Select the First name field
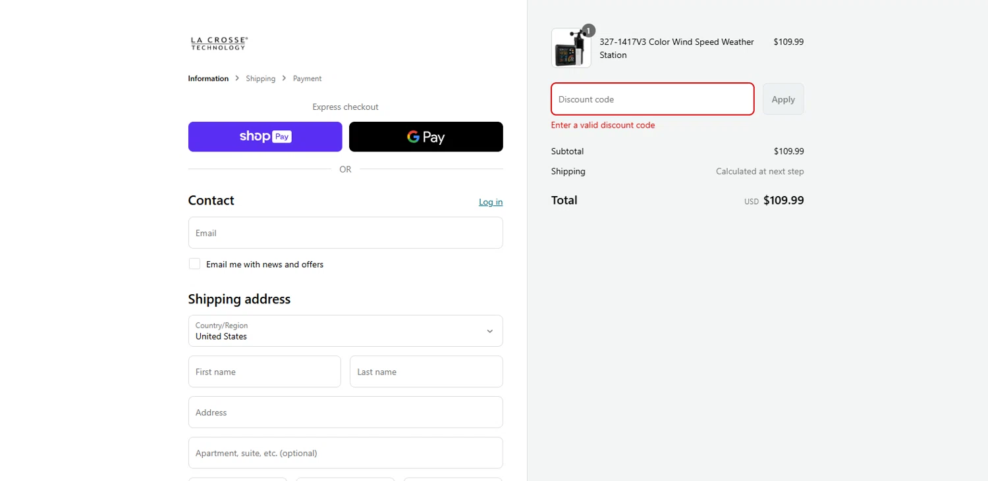The image size is (988, 481). tap(264, 372)
